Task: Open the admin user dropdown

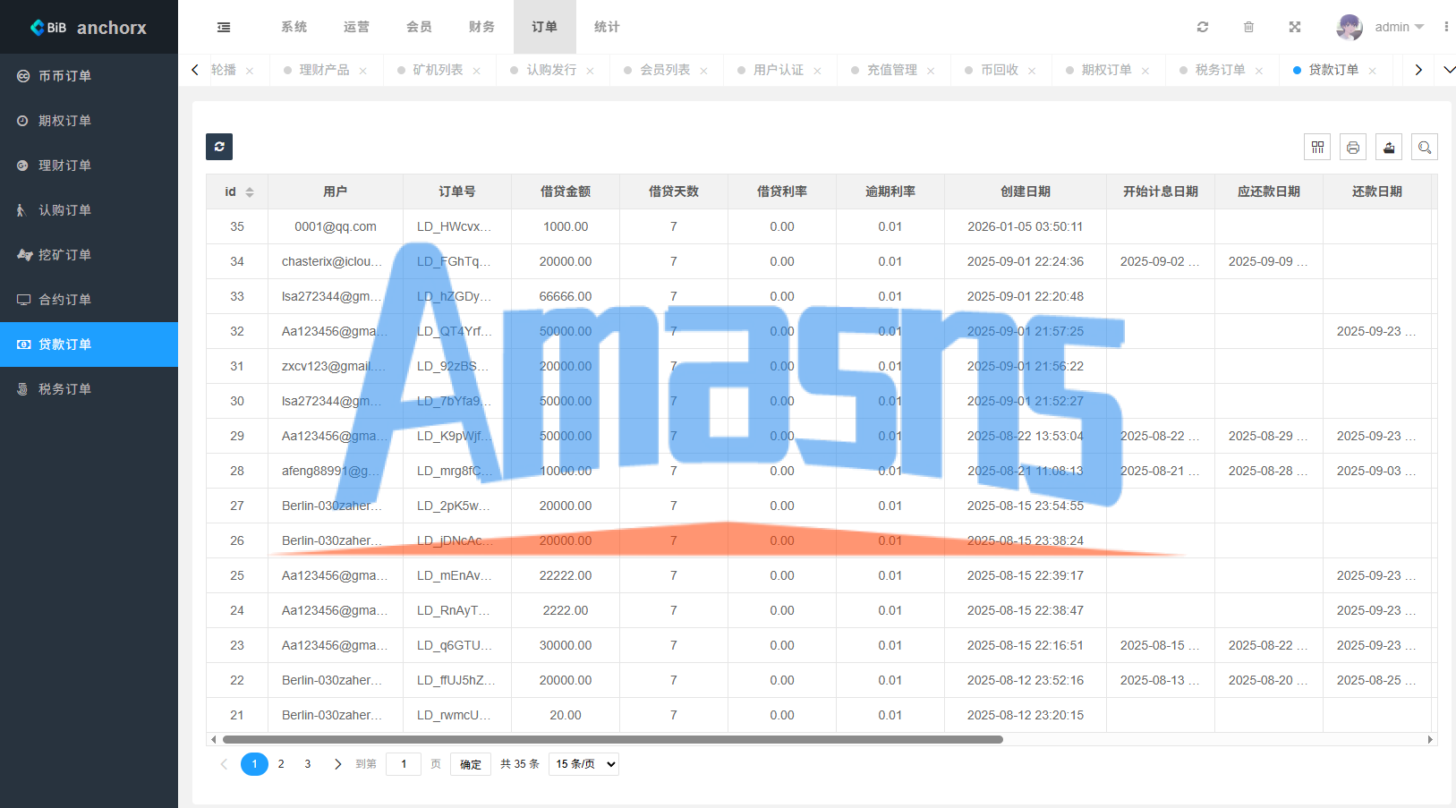Action: pyautogui.click(x=1398, y=27)
